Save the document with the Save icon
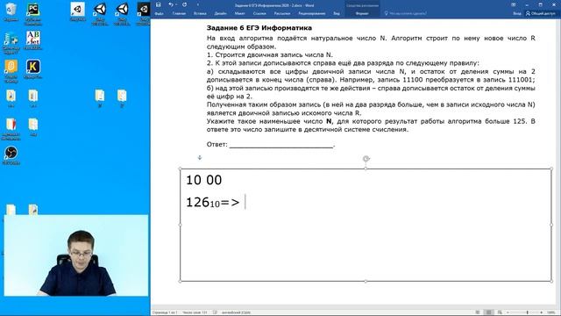561x316 pixels. [x=158, y=4]
